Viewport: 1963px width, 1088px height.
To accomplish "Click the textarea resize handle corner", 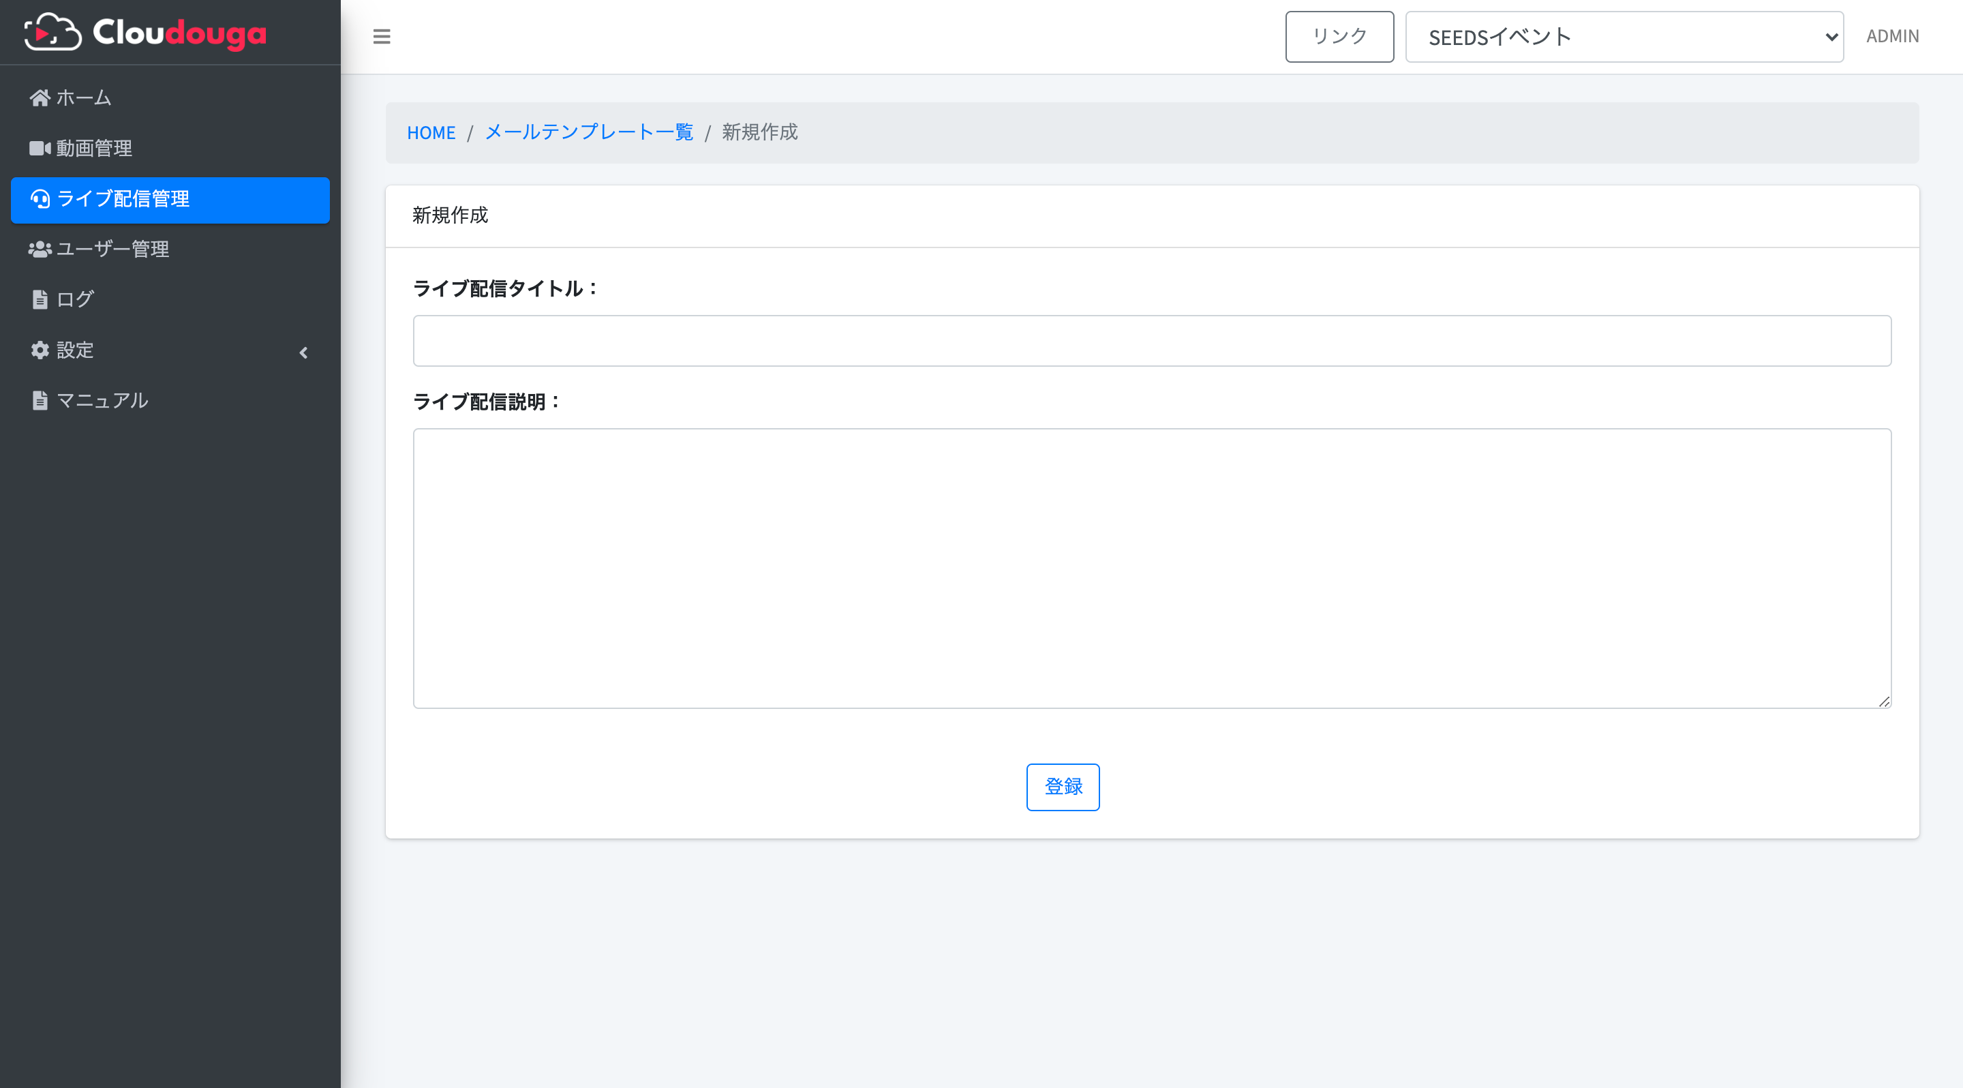I will tap(1884, 701).
